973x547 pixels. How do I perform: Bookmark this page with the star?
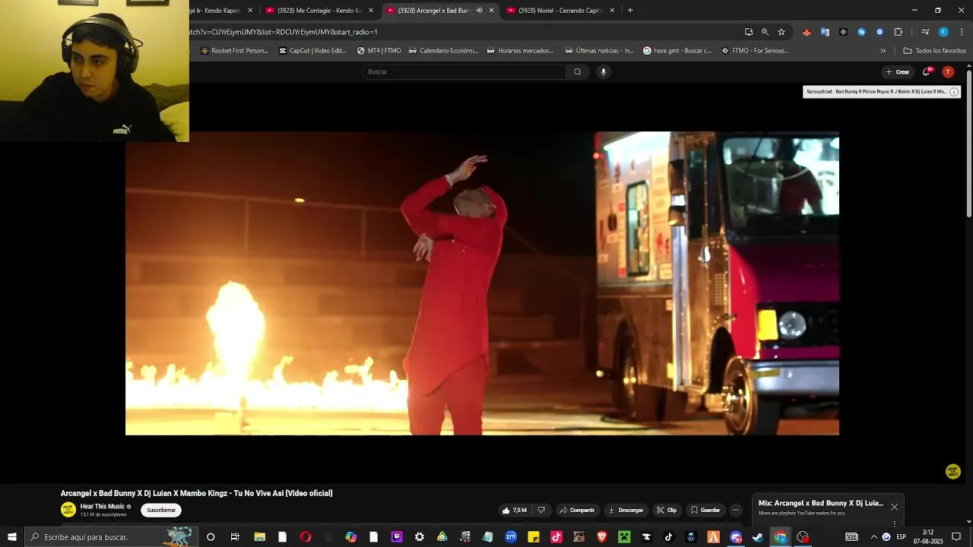pos(781,32)
